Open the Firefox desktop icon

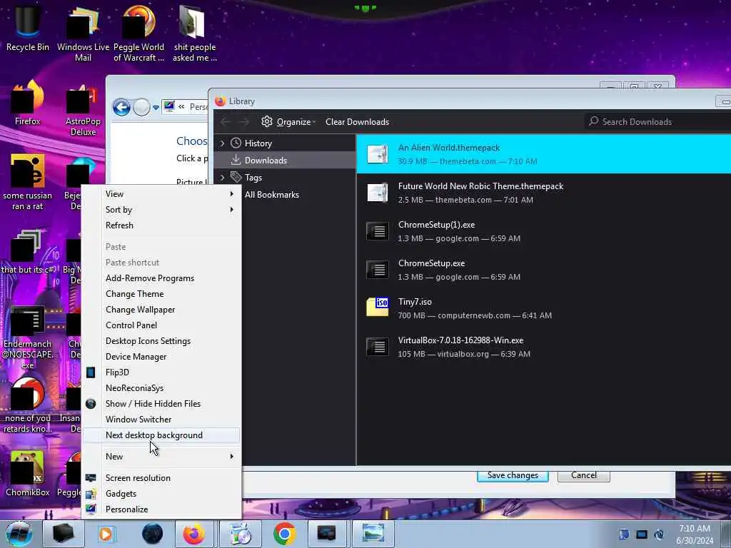click(28, 103)
